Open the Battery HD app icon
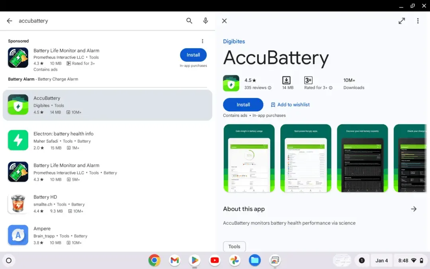This screenshot has width=430, height=269. click(x=18, y=203)
